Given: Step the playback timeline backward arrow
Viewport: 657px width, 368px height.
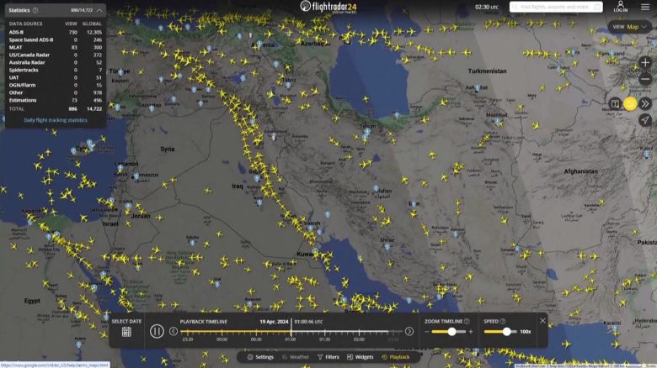Looking at the screenshot, I should click(x=174, y=331).
